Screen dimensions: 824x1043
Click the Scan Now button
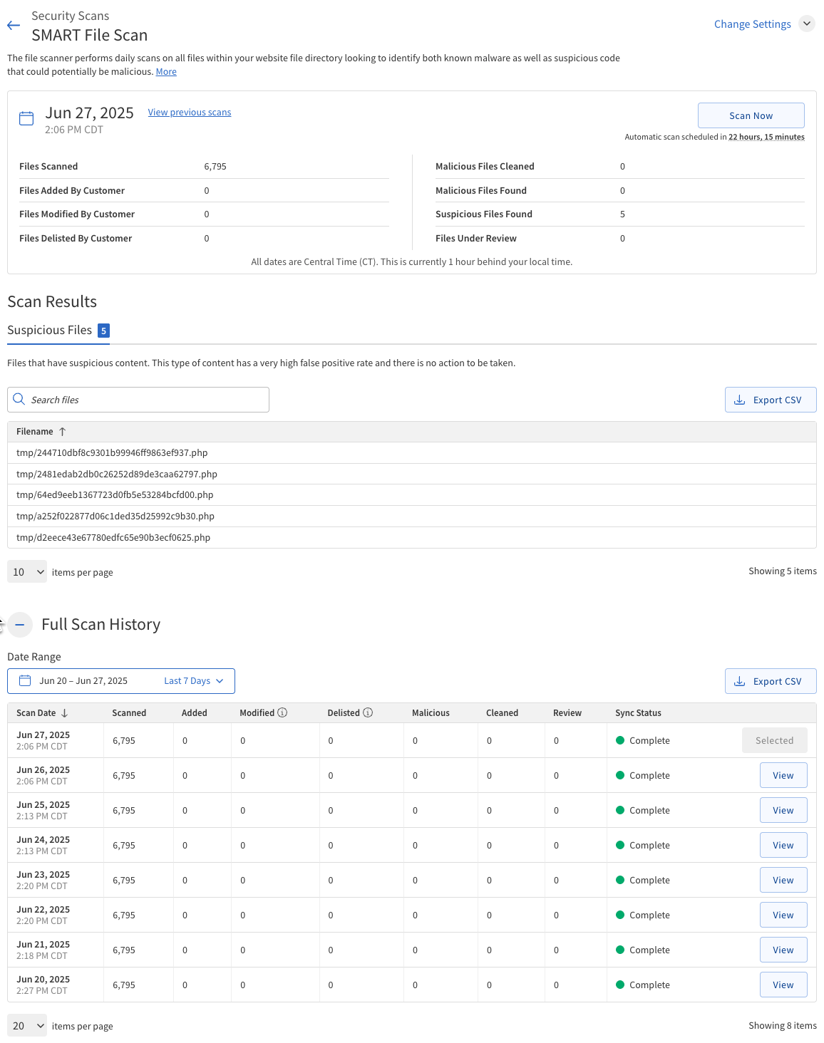pyautogui.click(x=751, y=115)
